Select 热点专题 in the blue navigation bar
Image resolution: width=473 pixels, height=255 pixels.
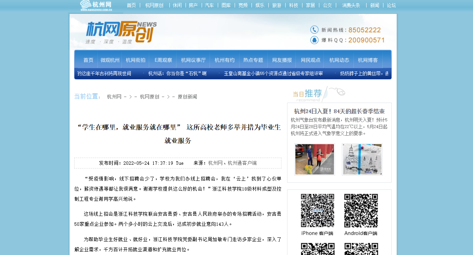click(253, 60)
